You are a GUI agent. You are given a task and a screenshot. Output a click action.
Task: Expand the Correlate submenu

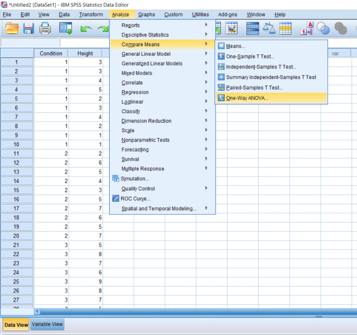(162, 83)
